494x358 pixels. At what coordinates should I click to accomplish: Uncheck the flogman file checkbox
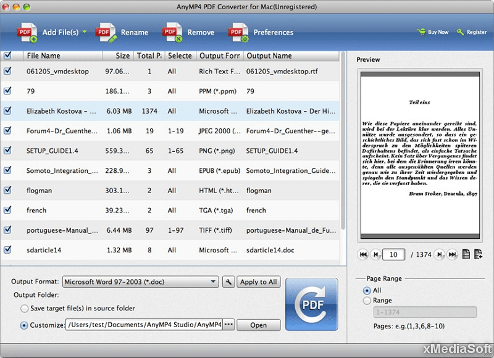coord(7,190)
